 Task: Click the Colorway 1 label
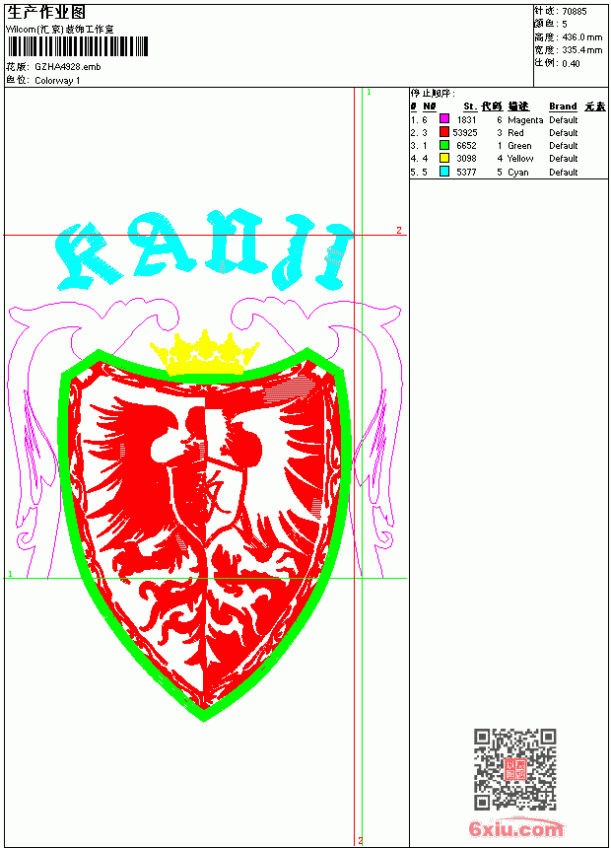[x=57, y=81]
